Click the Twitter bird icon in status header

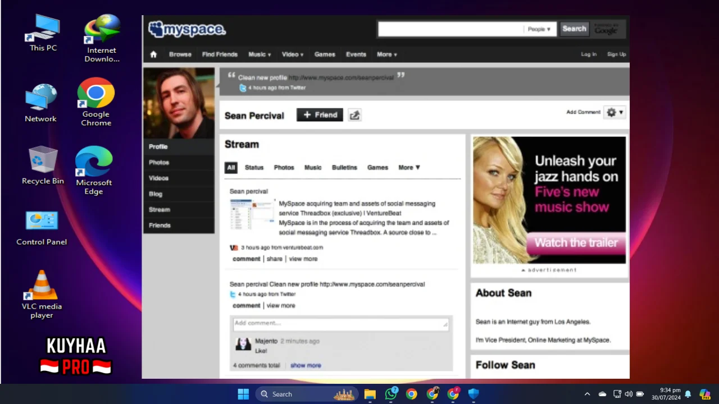point(243,88)
